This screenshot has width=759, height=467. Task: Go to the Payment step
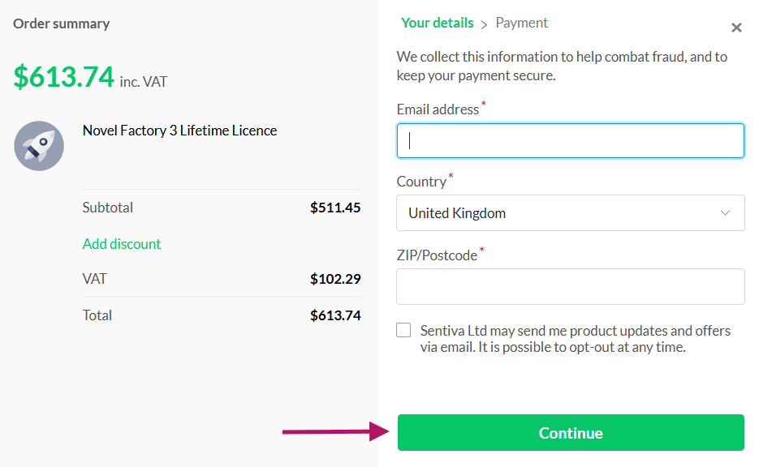(x=521, y=23)
